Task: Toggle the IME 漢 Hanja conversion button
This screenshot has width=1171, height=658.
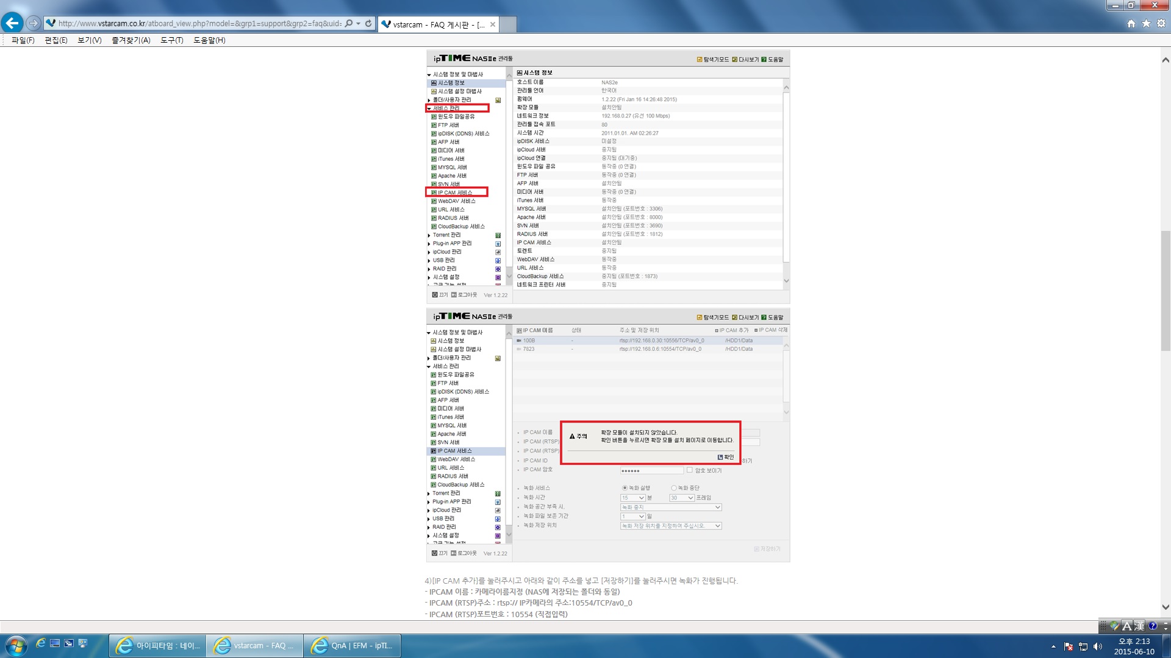Action: (x=1139, y=626)
